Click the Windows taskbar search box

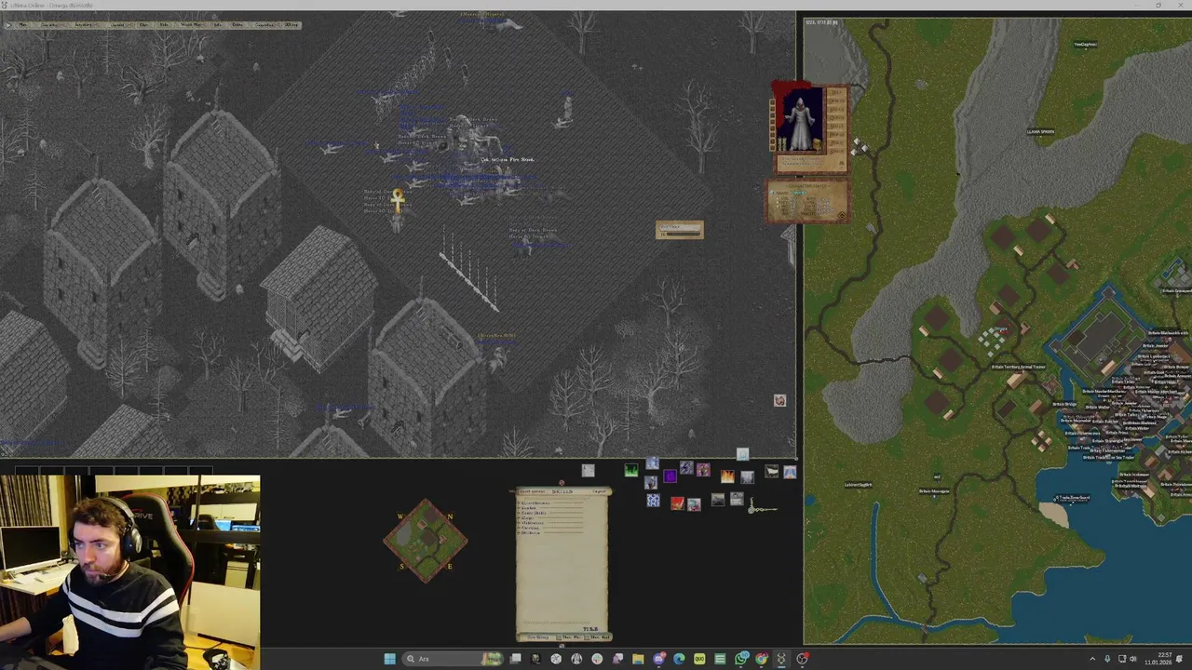pos(453,659)
